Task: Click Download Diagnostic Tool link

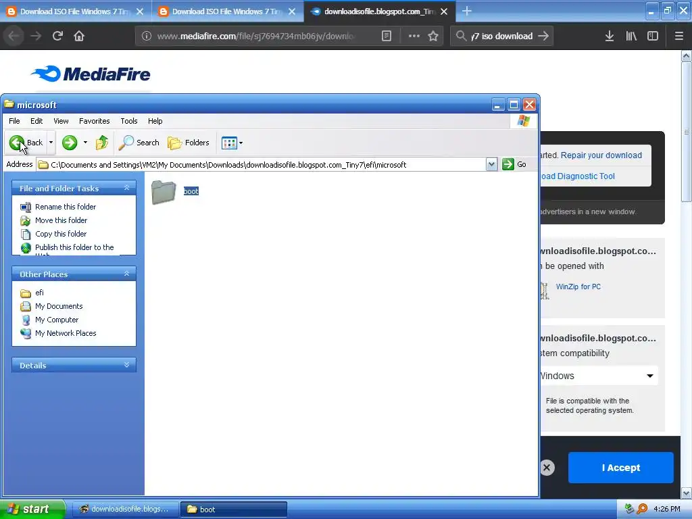Action: (578, 176)
